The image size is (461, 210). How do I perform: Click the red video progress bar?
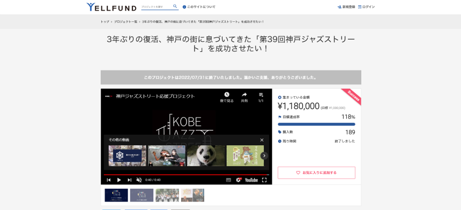point(186,175)
